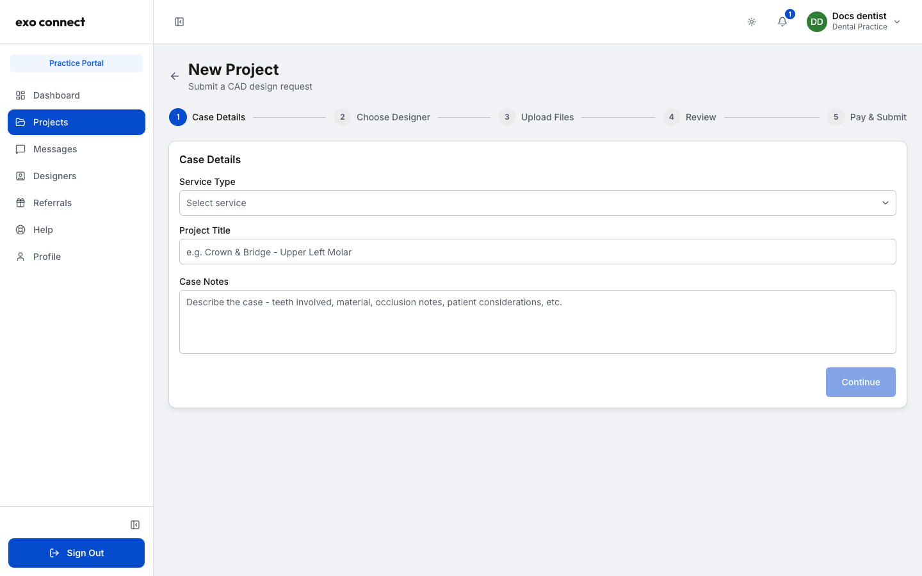Switch theme with the sun icon

tap(752, 22)
